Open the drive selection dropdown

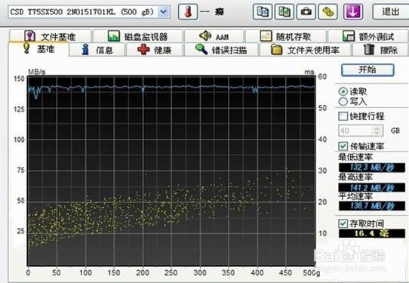[164, 12]
